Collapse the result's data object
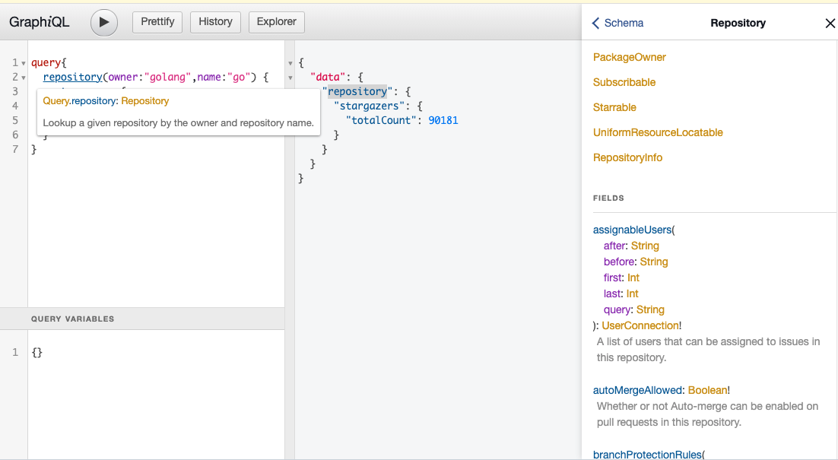The image size is (838, 460). tap(290, 78)
